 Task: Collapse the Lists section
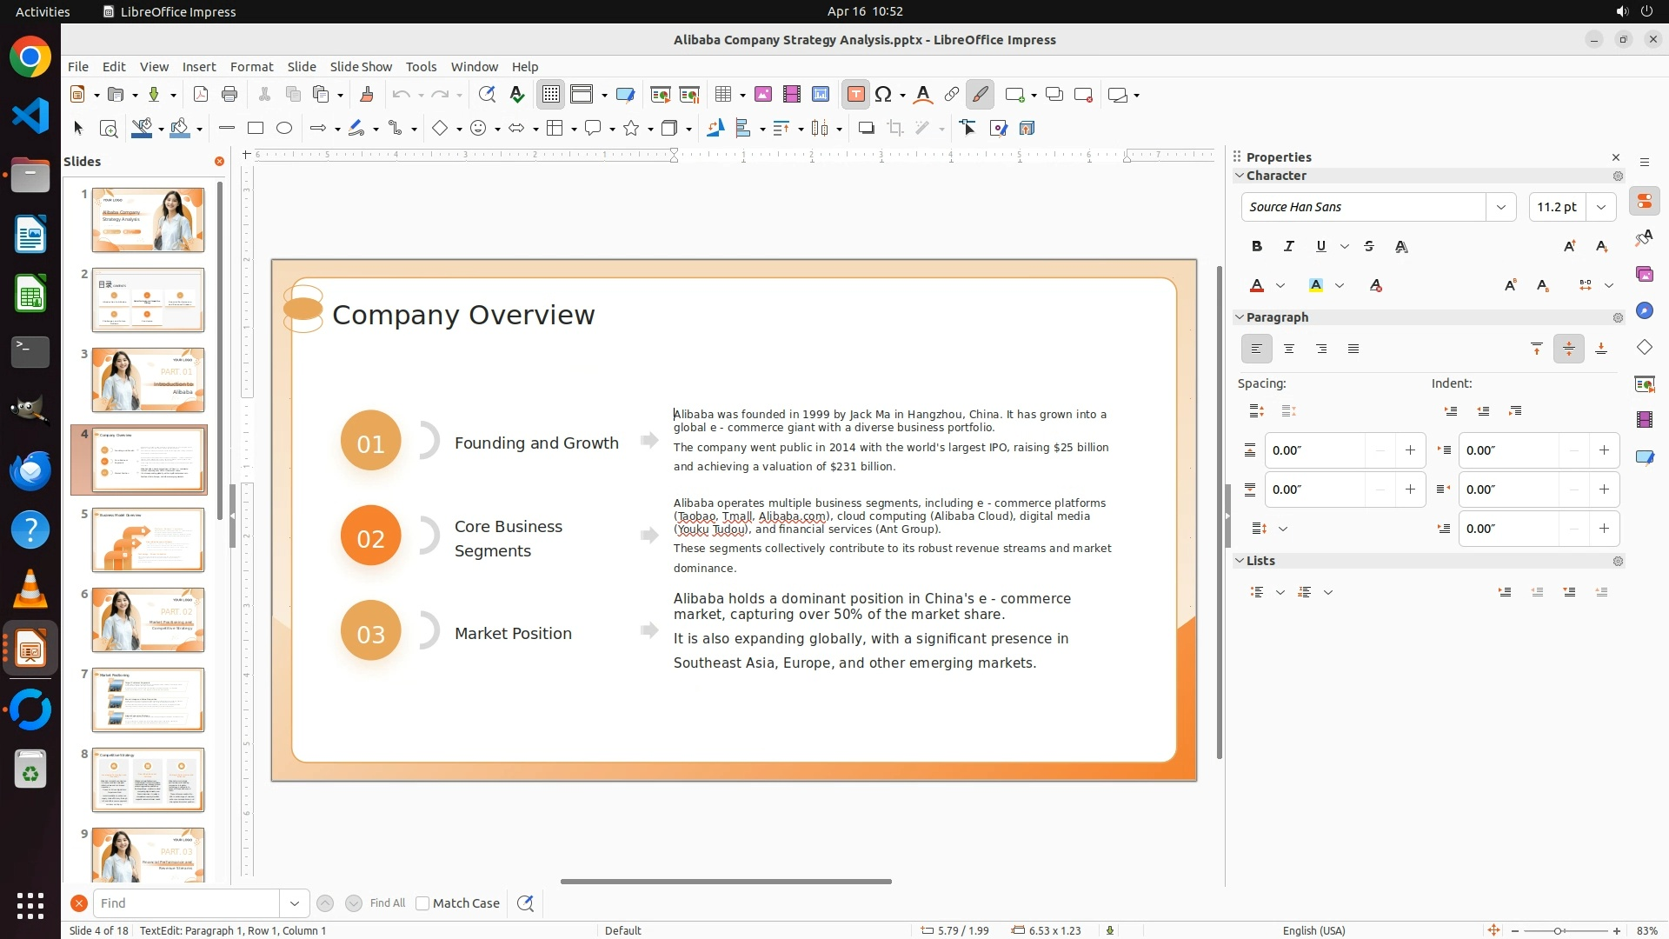1240,561
